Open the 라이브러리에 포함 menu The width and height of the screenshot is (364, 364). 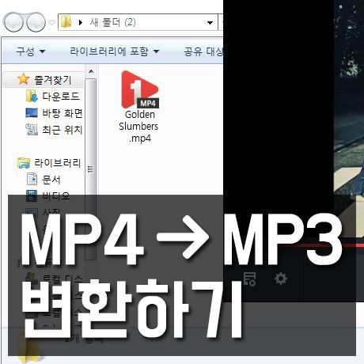click(x=114, y=51)
